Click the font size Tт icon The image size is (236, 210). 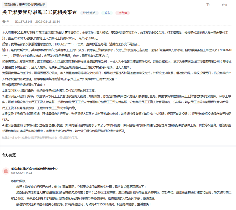click(x=208, y=5)
